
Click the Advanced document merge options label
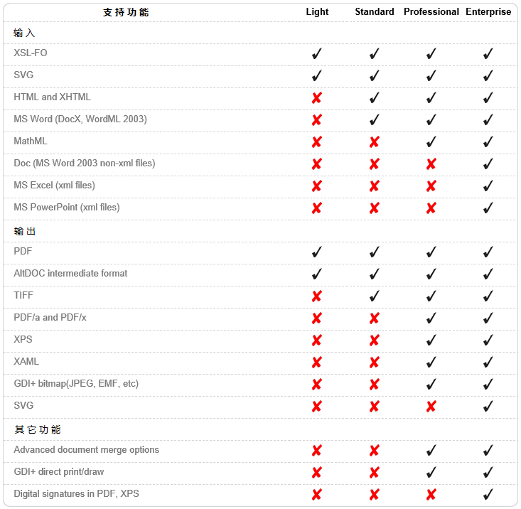click(87, 450)
